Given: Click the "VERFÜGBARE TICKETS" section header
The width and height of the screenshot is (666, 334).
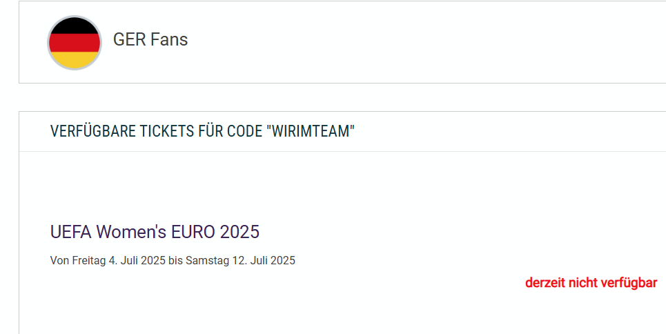Looking at the screenshot, I should click(x=202, y=131).
